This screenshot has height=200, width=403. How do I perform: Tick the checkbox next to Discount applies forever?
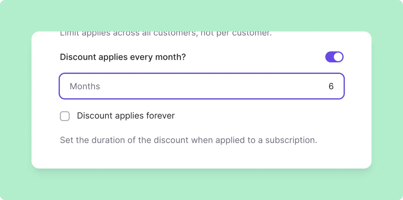tap(65, 116)
